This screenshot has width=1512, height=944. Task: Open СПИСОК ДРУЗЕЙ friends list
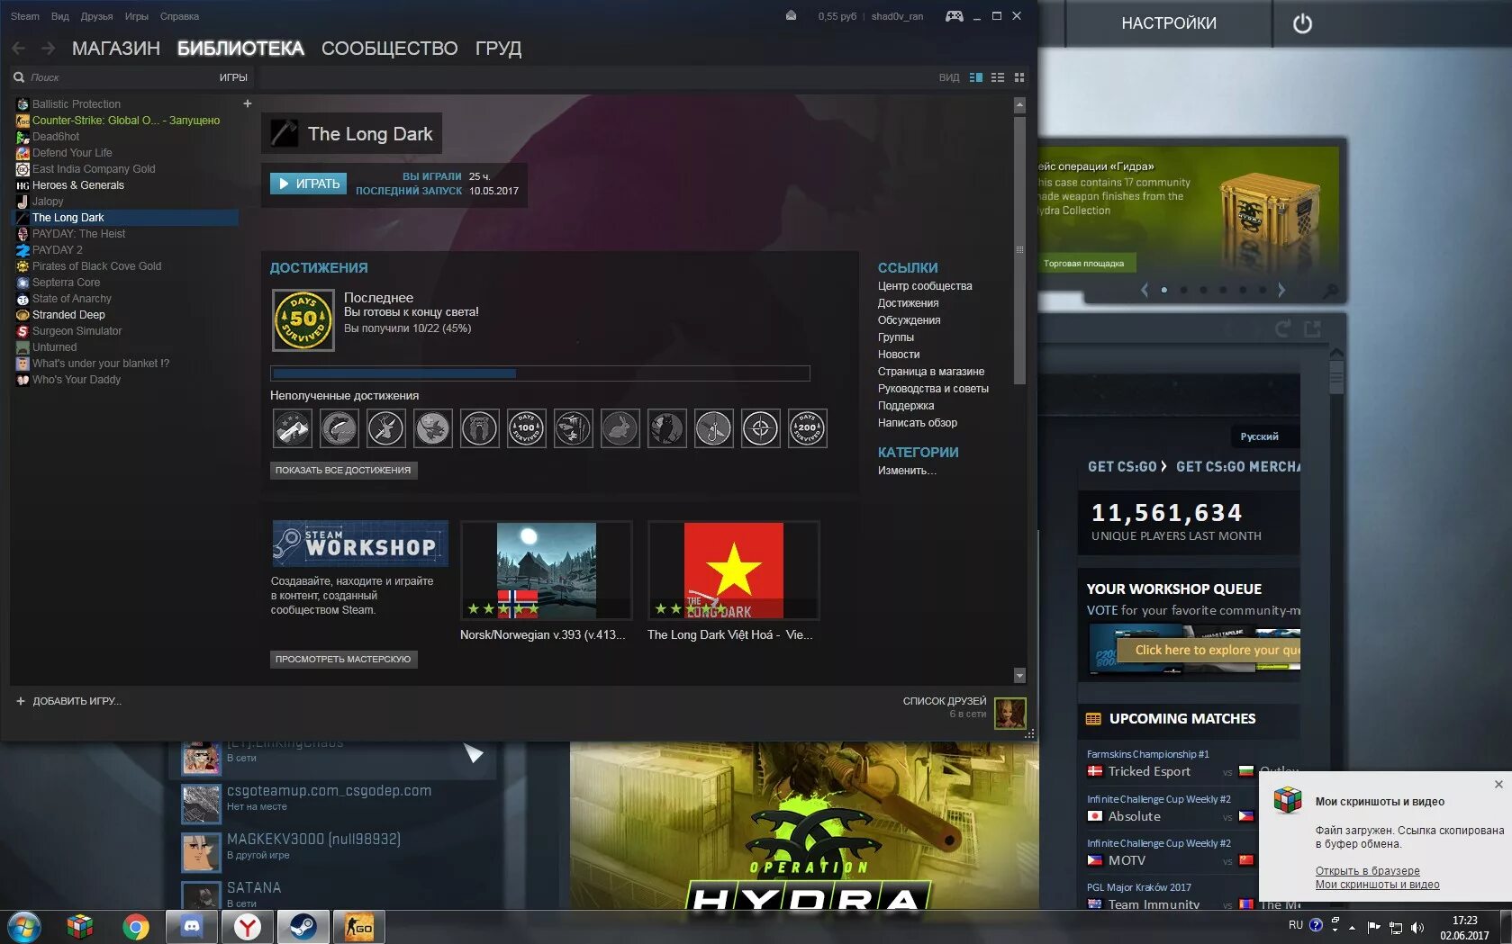[945, 701]
